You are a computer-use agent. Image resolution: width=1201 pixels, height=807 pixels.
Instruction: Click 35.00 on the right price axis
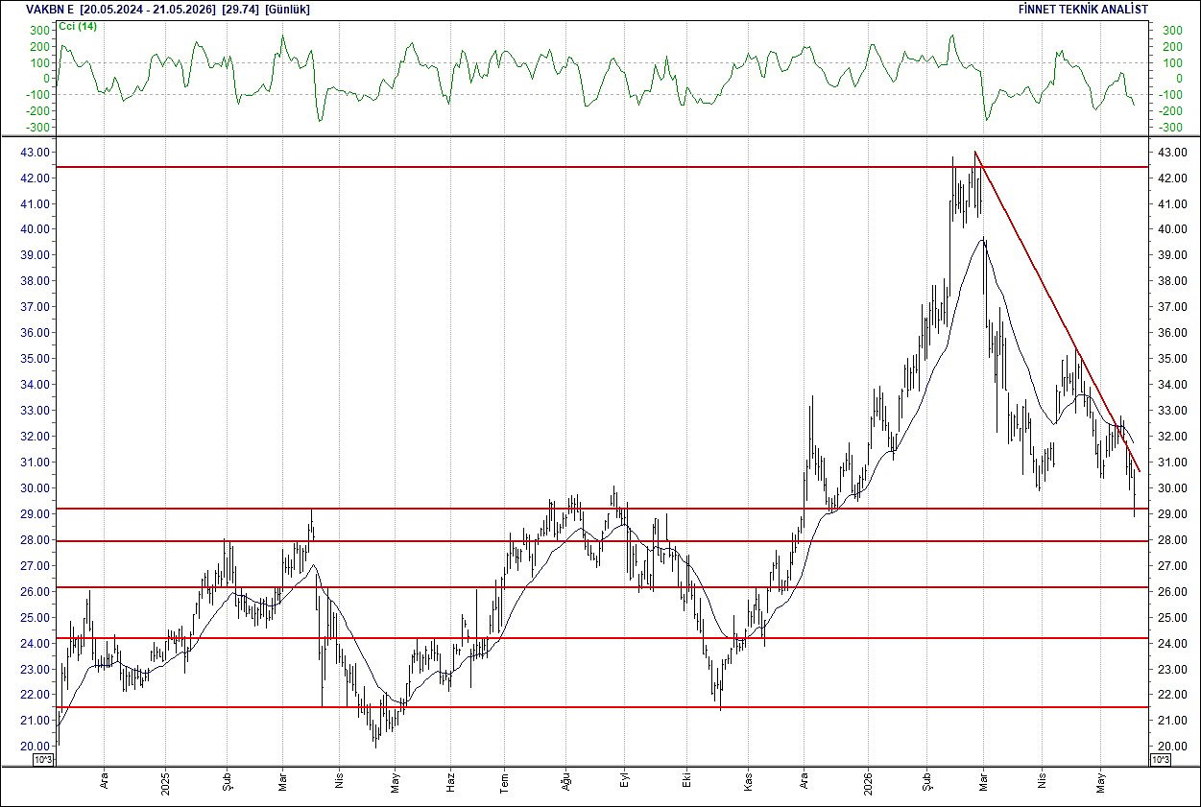coord(1170,359)
